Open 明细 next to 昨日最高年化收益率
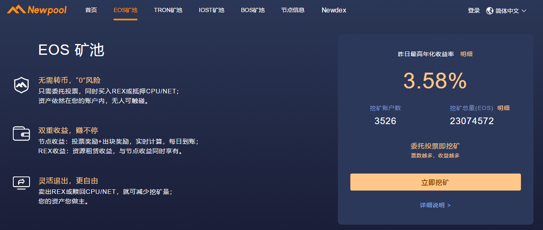 tap(466, 54)
